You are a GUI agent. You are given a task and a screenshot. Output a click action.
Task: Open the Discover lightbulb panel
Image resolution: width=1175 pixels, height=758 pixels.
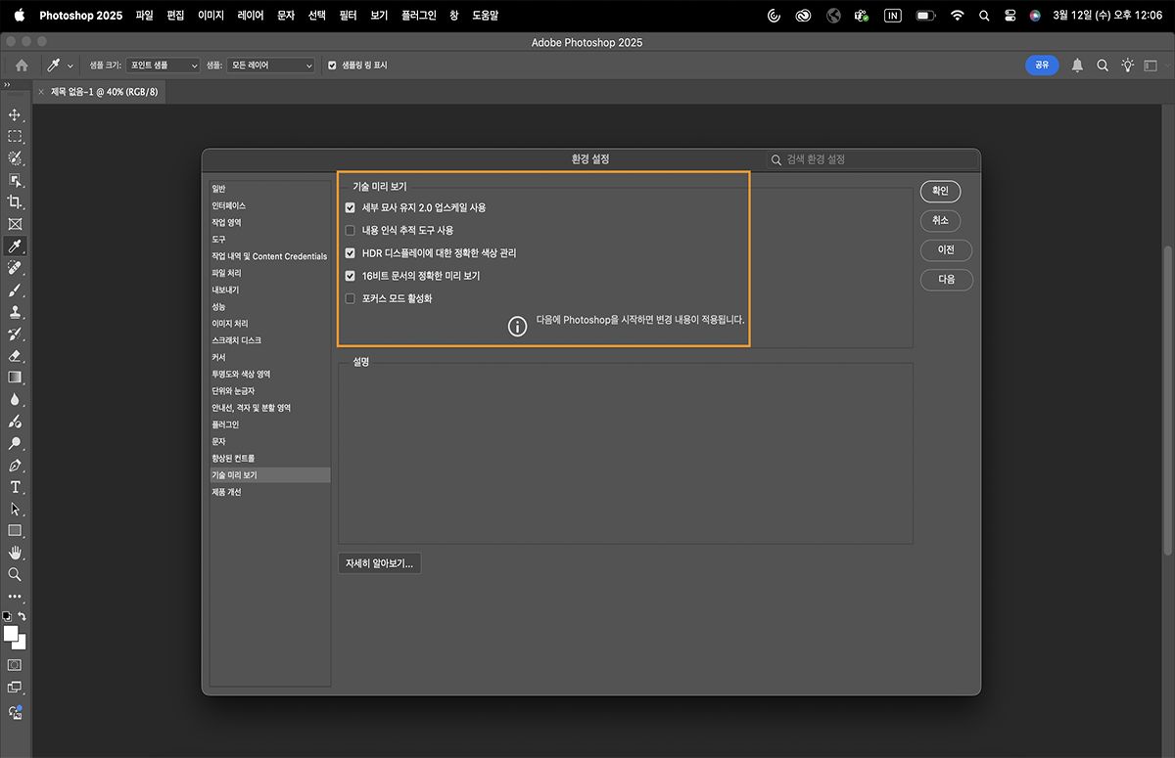[x=1128, y=66]
